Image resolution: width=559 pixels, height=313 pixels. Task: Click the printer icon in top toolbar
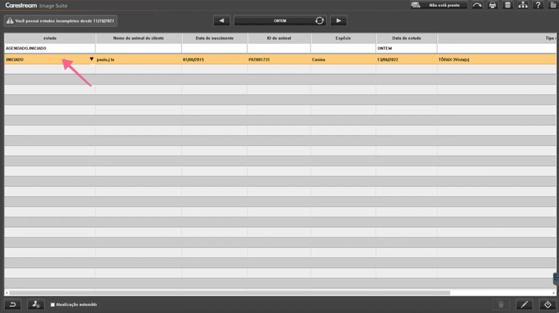point(492,5)
